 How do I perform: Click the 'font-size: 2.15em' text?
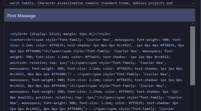coord(84,92)
